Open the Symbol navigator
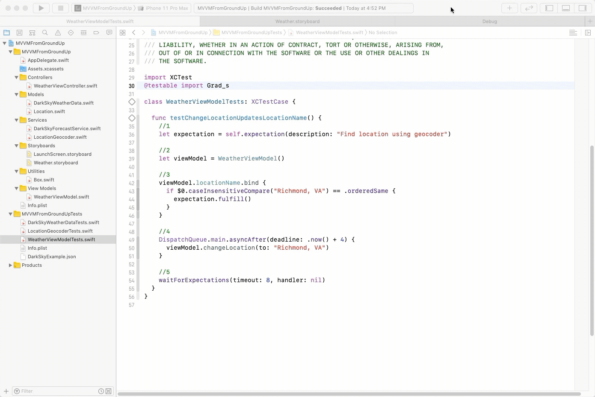 coord(32,32)
